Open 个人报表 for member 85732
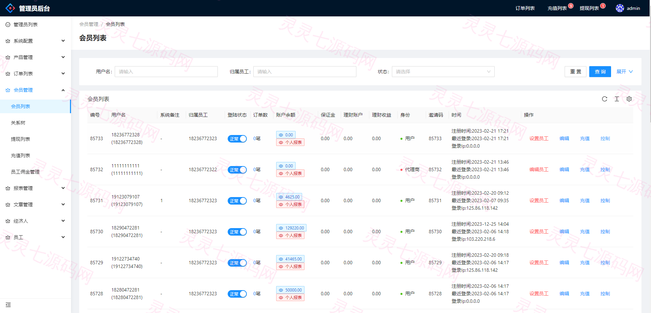The image size is (651, 313). pyautogui.click(x=290, y=173)
